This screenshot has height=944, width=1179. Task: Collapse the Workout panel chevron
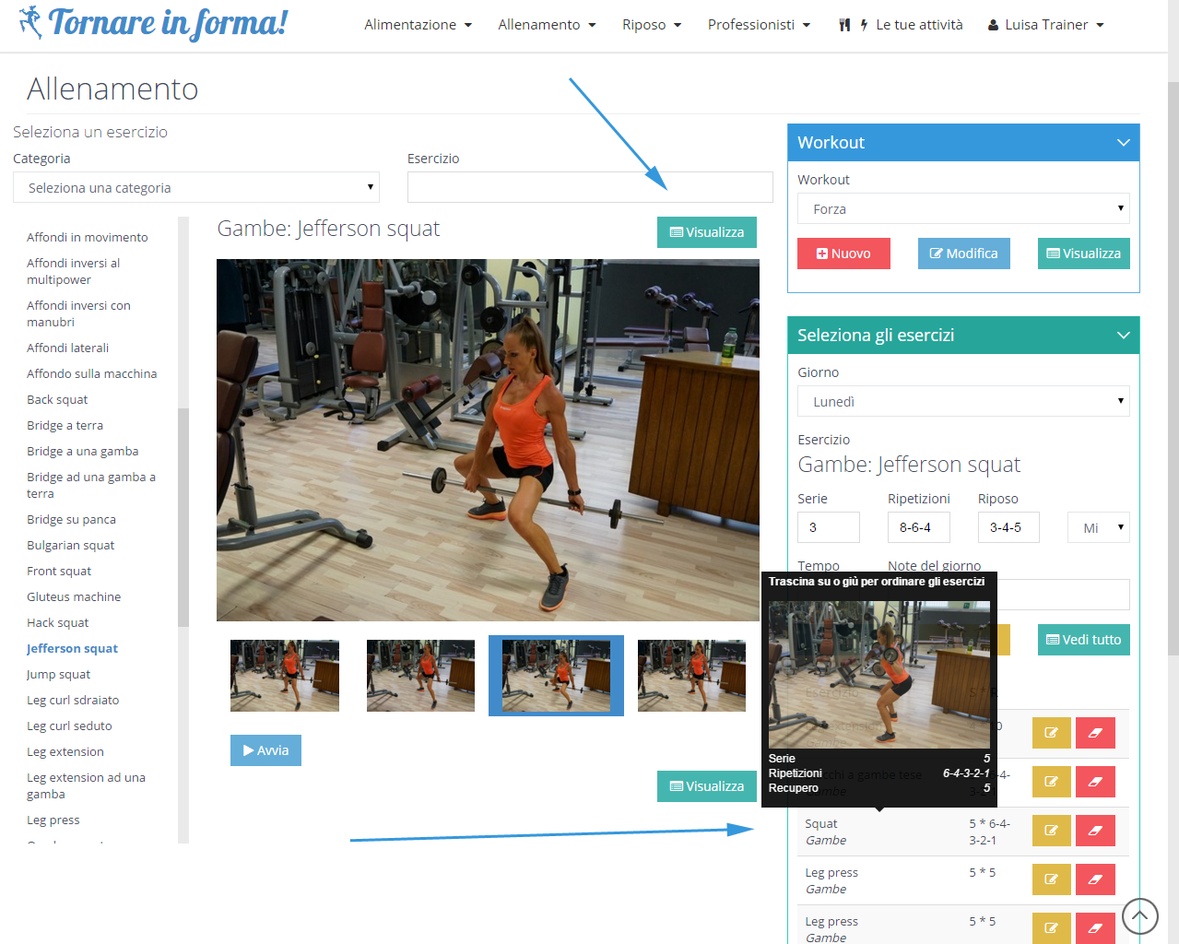(1123, 143)
